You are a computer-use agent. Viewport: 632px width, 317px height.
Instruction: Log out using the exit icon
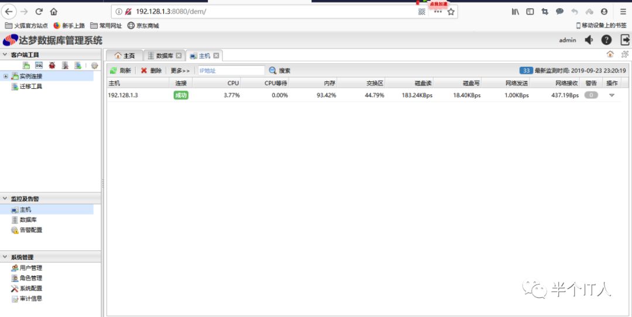point(625,40)
